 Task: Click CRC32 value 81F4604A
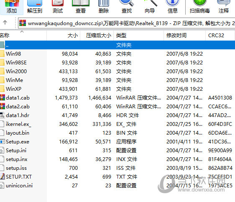tap(220, 159)
